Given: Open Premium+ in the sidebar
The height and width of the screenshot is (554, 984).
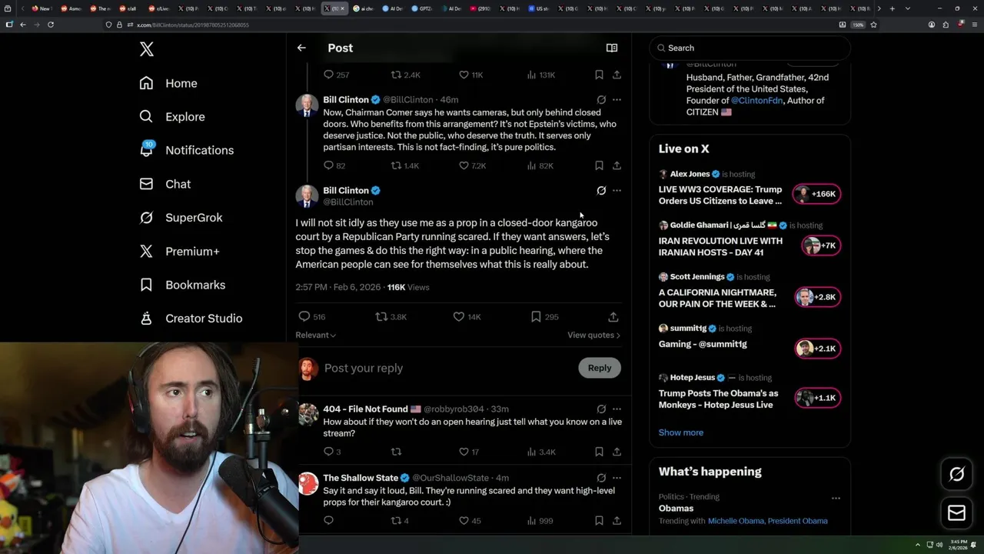Looking at the screenshot, I should [179, 251].
